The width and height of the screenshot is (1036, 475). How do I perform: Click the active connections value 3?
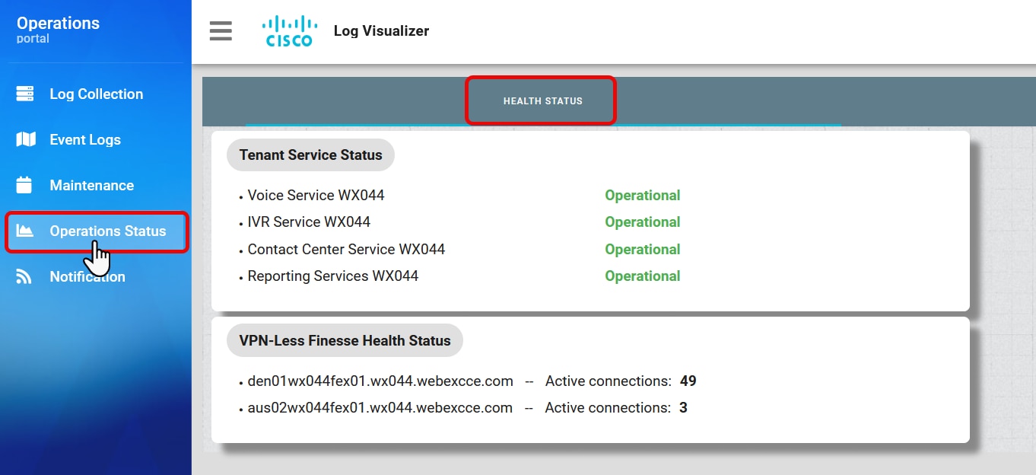coord(683,408)
